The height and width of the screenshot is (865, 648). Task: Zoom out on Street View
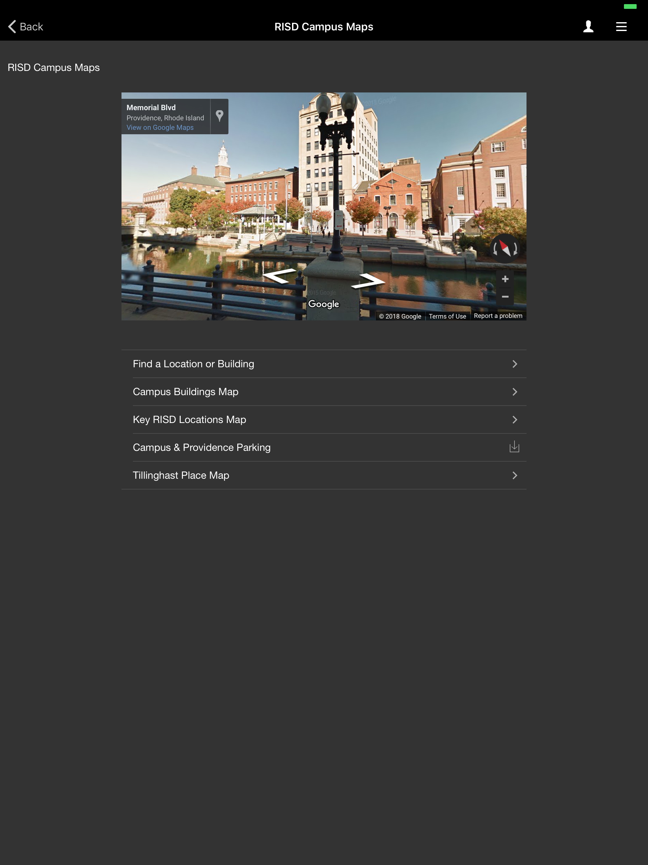(x=505, y=297)
